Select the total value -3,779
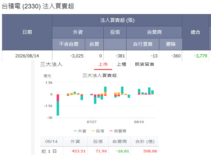Viewport: 211px width, 155px height. pos(200,56)
